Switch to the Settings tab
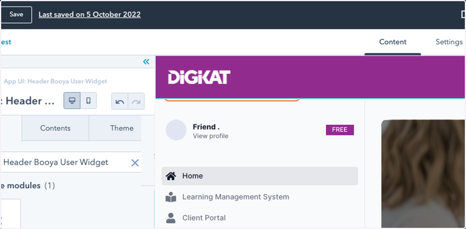The width and height of the screenshot is (466, 229). [449, 42]
